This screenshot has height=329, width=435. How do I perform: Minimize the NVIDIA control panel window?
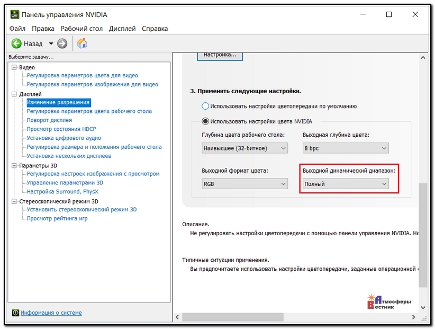(x=363, y=14)
